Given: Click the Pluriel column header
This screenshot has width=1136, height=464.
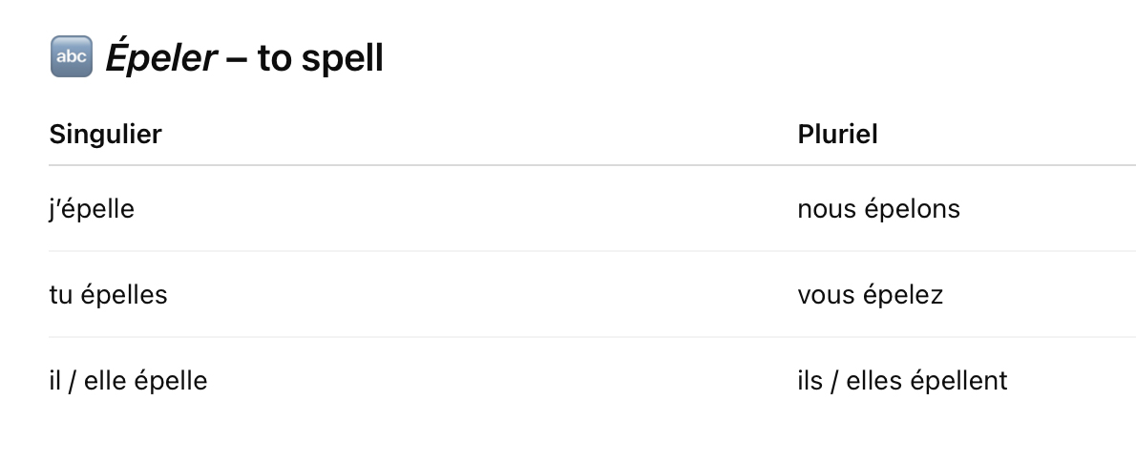Looking at the screenshot, I should (x=837, y=134).
